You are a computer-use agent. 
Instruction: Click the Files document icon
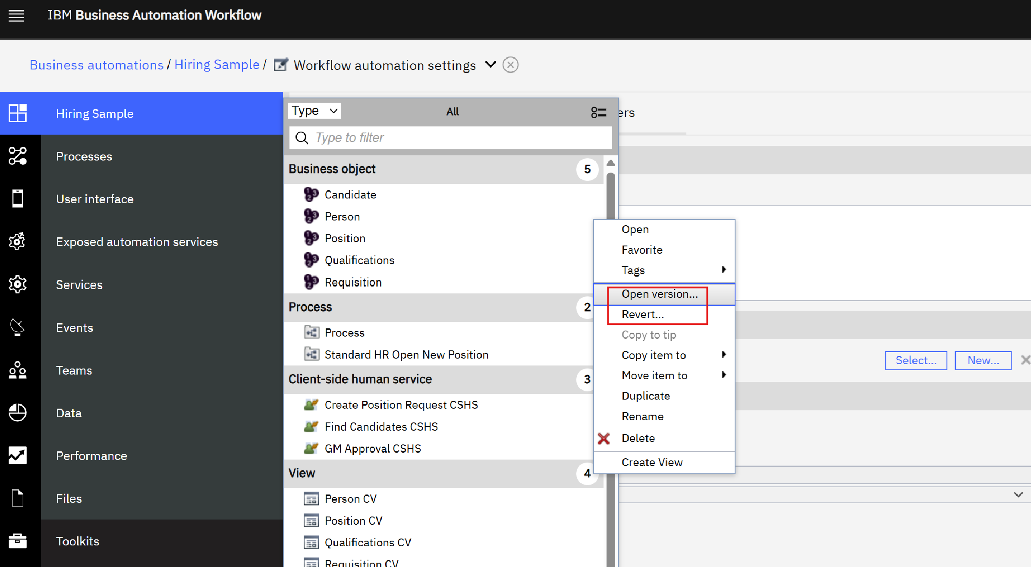(17, 498)
